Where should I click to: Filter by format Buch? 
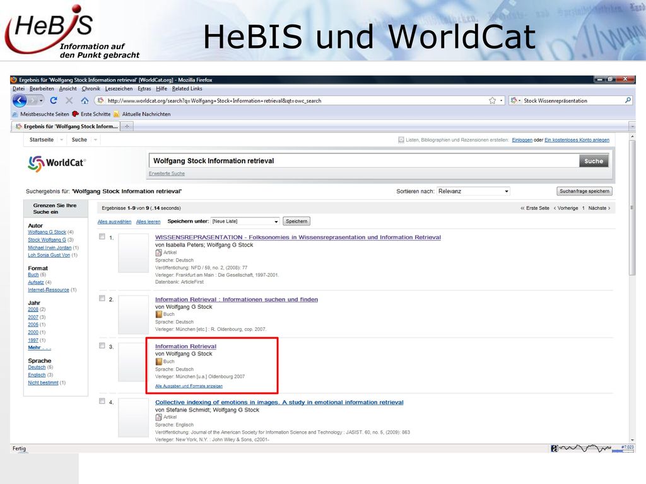point(33,275)
